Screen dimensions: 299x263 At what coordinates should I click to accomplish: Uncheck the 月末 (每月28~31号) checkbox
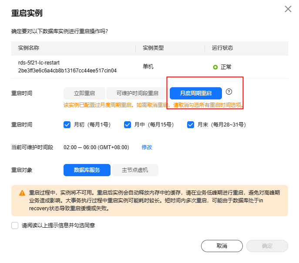pos(191,125)
